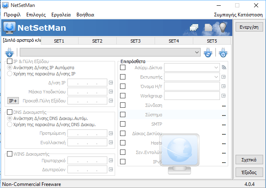The height and width of the screenshot is (188, 266).
Task: Click the Έξοδος button
Action: coord(249,172)
